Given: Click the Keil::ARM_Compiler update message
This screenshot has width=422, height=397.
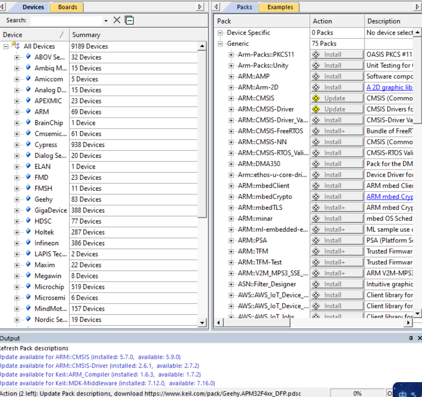Looking at the screenshot, I should click(x=101, y=374).
